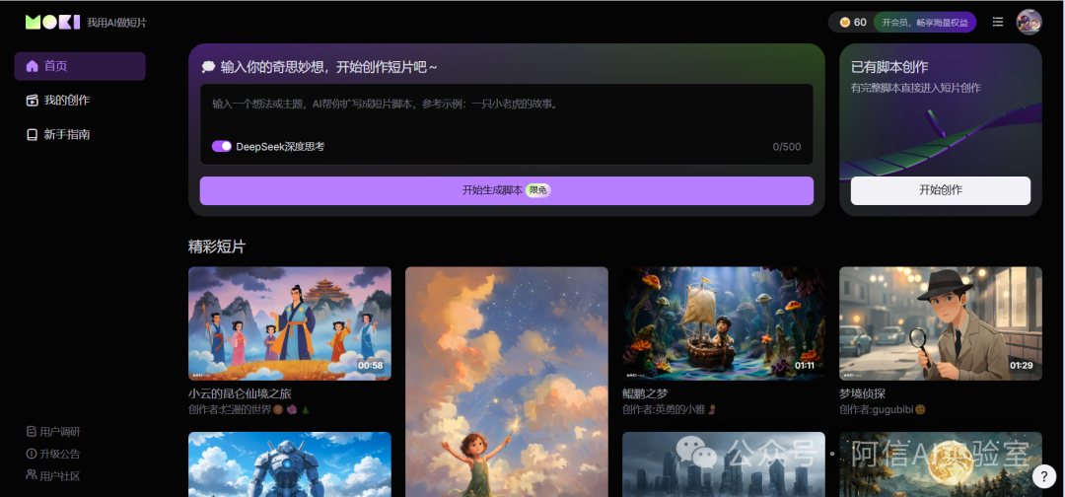1065x497 pixels.
Task: Open 升级公告 link
Action: [53, 454]
